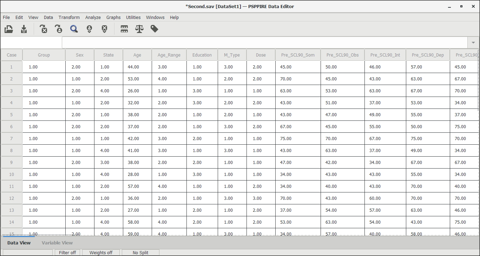
Task: Select the Group column header
Action: (x=44, y=55)
